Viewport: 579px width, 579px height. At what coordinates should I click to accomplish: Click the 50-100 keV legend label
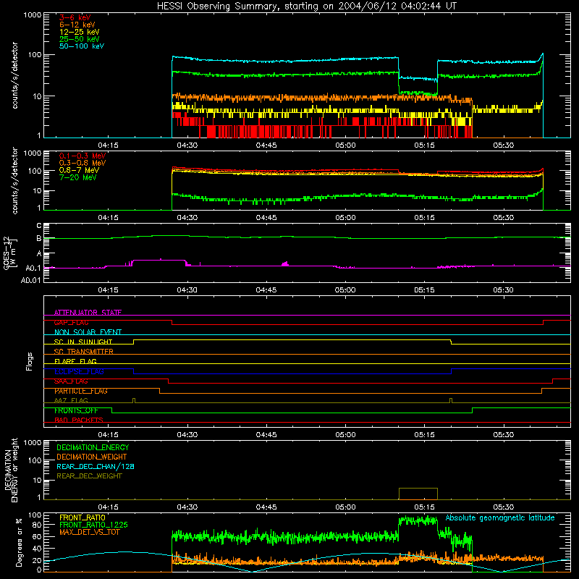tap(82, 46)
